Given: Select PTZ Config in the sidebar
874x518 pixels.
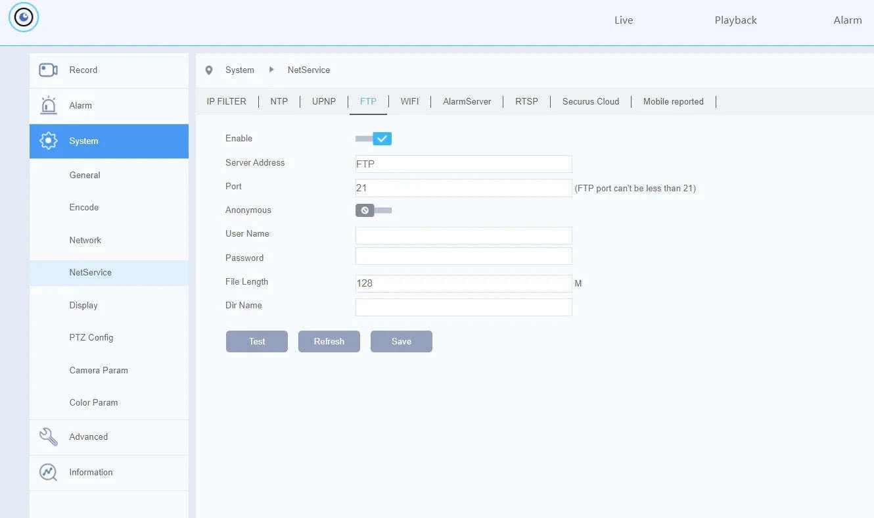Looking at the screenshot, I should point(91,337).
